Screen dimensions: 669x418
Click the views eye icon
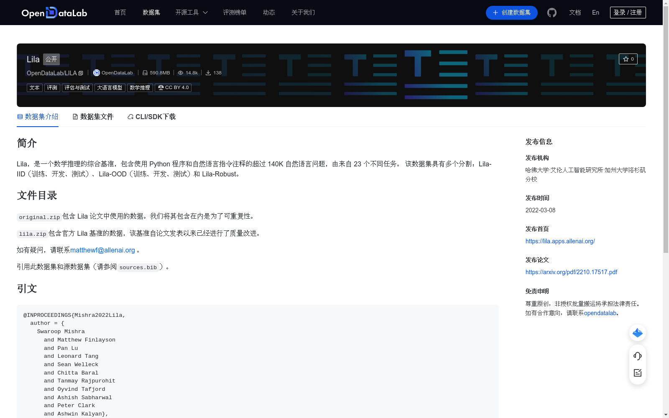(x=181, y=73)
